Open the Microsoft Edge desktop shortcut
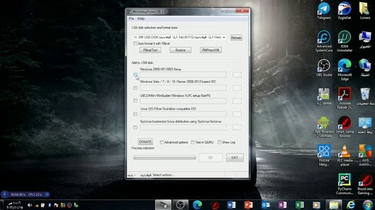375x210 pixels. [x=345, y=69]
